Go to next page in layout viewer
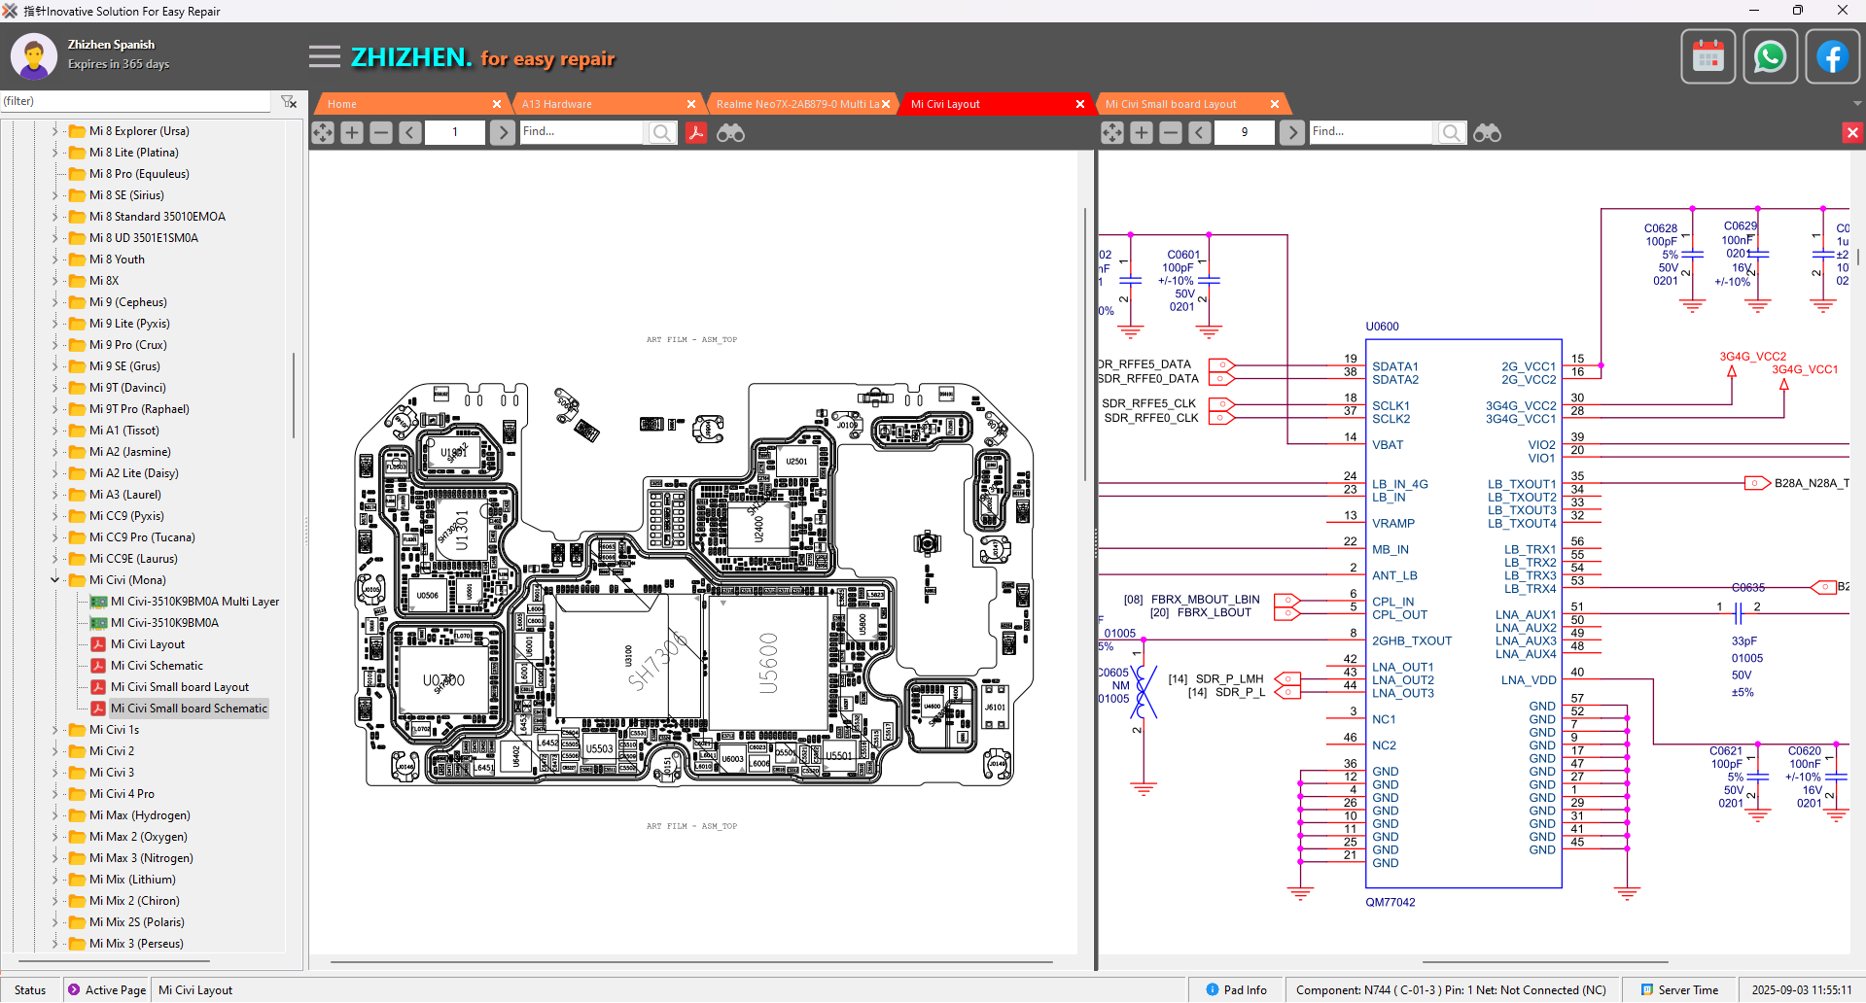The image size is (1866, 1003). [502, 132]
